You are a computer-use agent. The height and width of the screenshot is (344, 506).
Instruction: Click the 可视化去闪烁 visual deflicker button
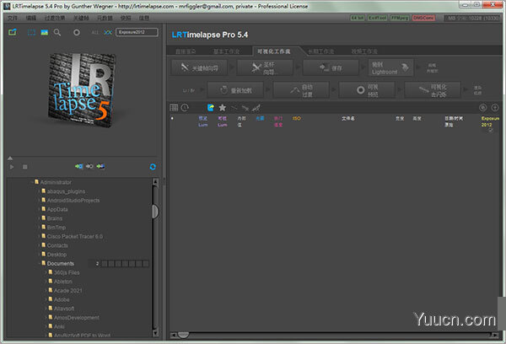433,90
